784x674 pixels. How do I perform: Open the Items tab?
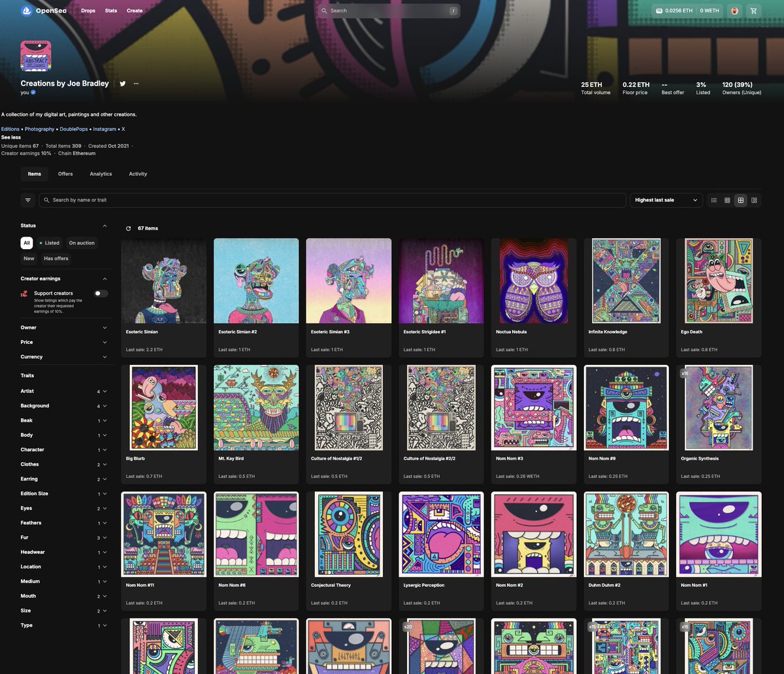(x=35, y=174)
